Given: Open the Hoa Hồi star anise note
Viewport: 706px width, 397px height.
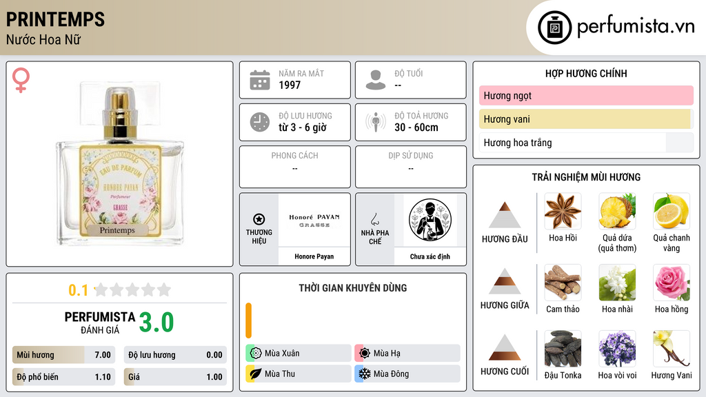Looking at the screenshot, I should click(563, 211).
